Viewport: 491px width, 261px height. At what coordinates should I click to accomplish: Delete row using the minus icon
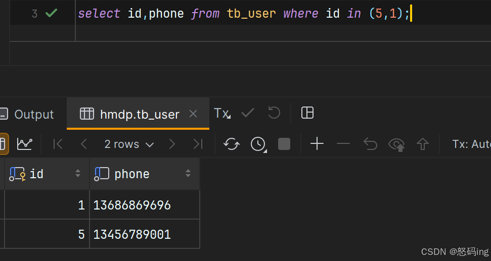(x=343, y=144)
